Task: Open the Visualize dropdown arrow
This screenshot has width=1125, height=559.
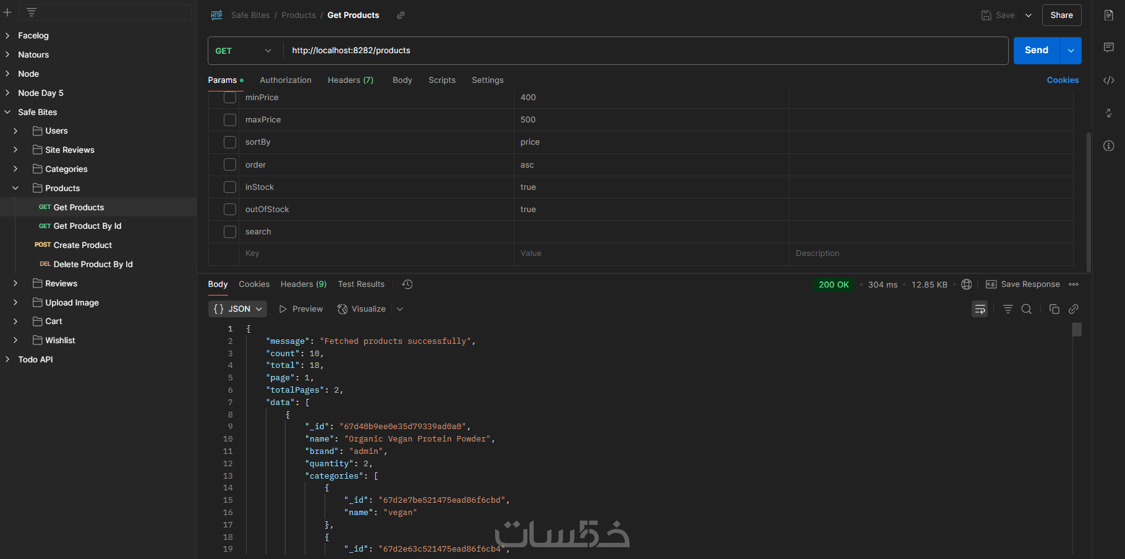Action: click(x=400, y=309)
